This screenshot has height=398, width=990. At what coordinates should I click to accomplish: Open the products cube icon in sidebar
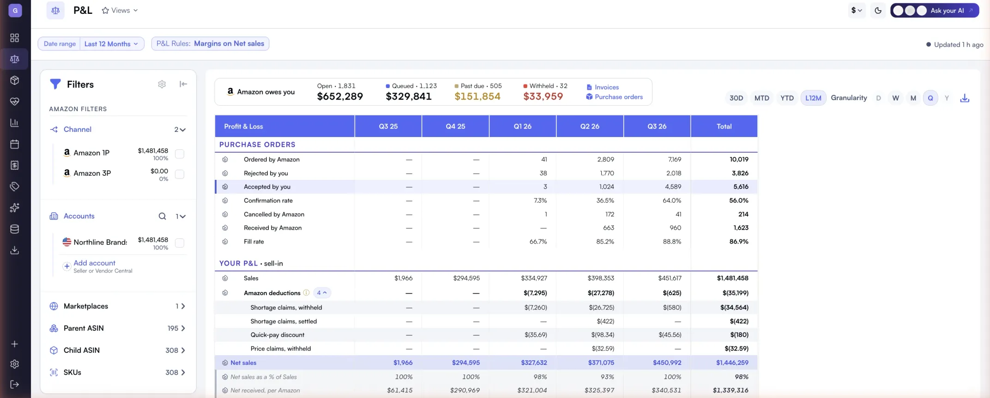coord(15,80)
